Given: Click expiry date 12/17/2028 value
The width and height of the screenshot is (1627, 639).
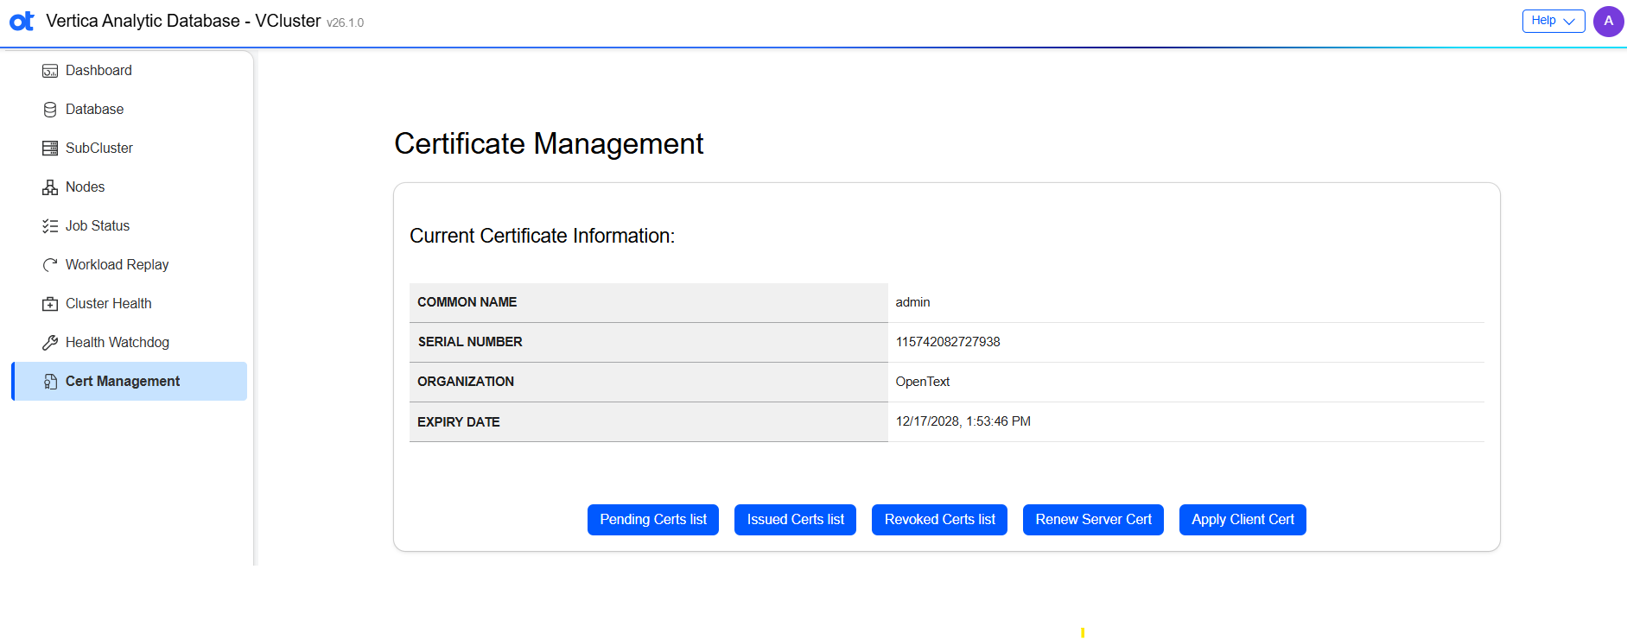Looking at the screenshot, I should (x=963, y=421).
